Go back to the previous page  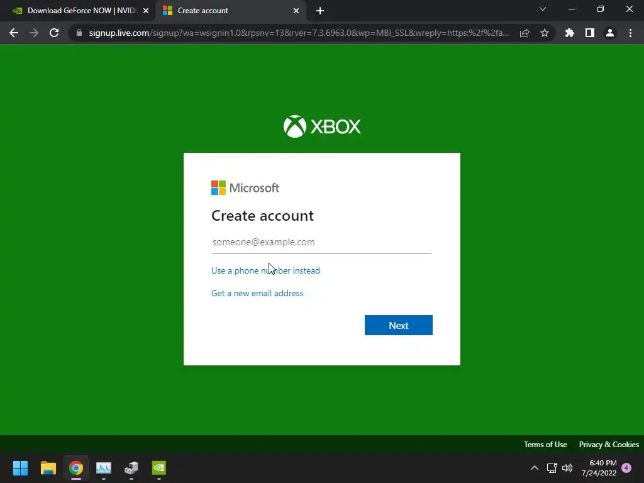click(x=14, y=33)
